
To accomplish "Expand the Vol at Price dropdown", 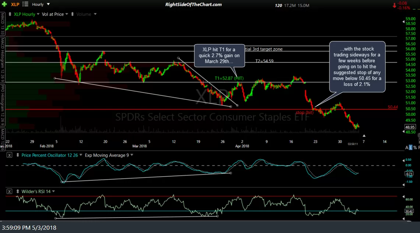I will click(x=67, y=14).
